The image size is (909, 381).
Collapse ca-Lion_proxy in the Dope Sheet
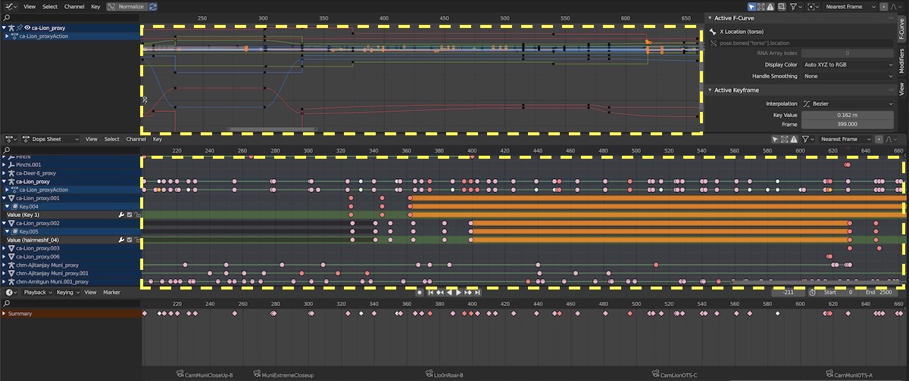tap(4, 181)
